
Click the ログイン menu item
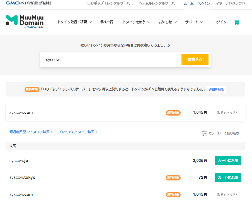[x=220, y=22]
